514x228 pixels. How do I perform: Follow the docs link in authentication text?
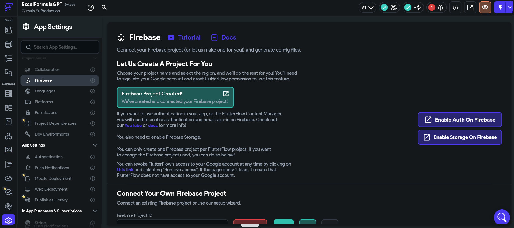click(x=153, y=126)
